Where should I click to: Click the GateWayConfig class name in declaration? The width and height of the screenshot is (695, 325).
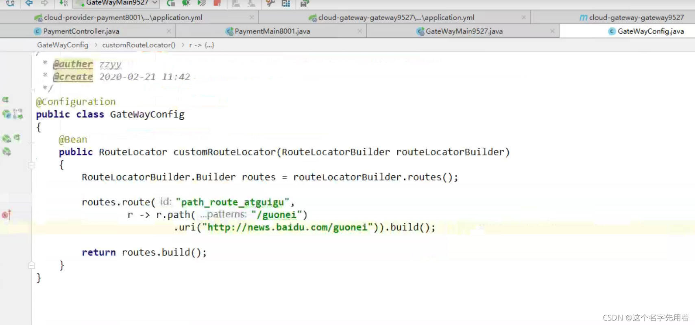(147, 114)
